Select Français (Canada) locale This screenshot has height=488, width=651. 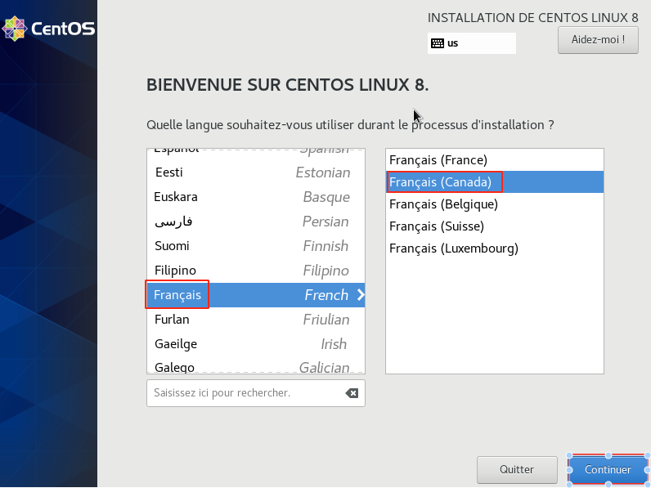click(441, 181)
